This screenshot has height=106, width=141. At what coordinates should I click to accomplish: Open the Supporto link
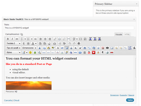pos(124,95)
